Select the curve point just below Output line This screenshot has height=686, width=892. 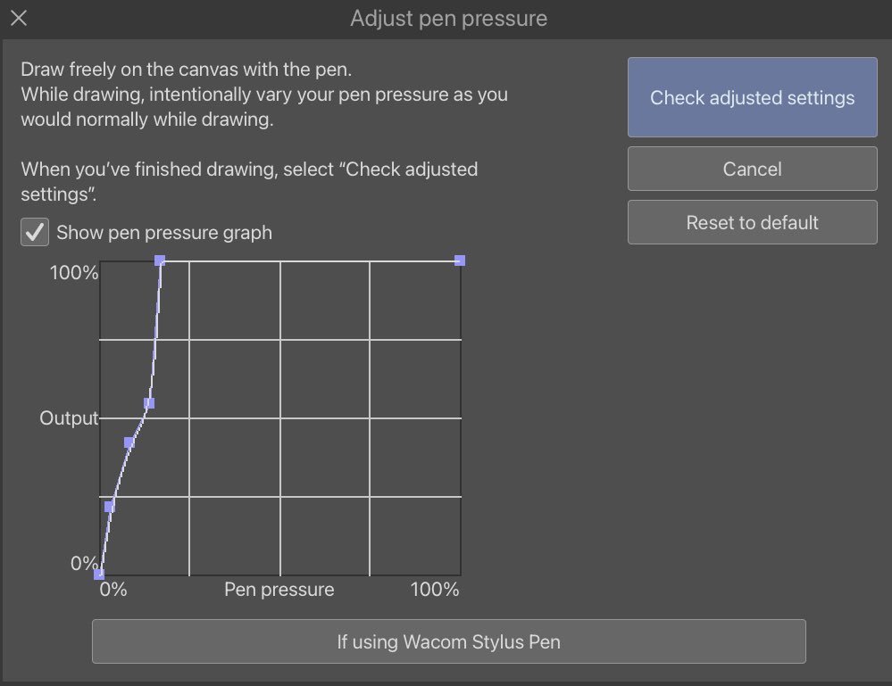(x=129, y=442)
